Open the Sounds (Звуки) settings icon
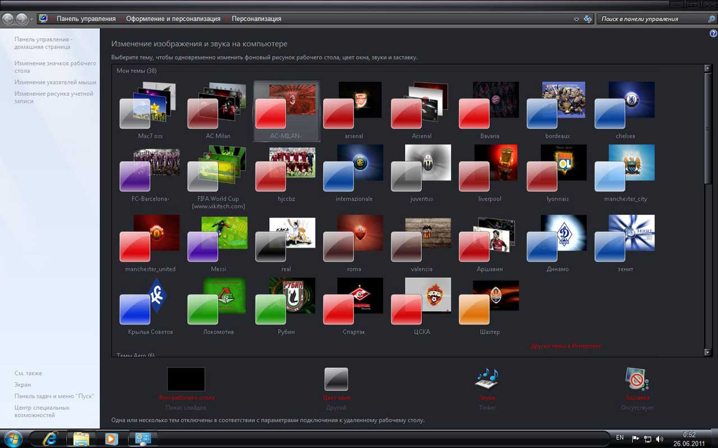The image size is (718, 448). pos(486,379)
